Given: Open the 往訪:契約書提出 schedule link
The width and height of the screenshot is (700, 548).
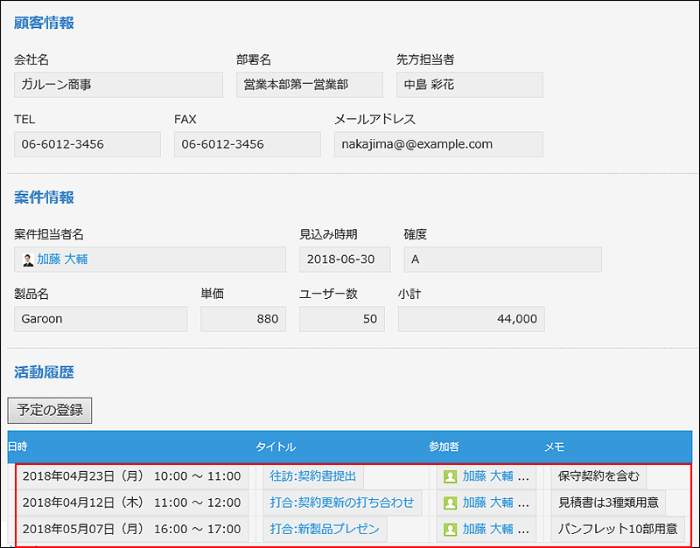Looking at the screenshot, I should [313, 476].
